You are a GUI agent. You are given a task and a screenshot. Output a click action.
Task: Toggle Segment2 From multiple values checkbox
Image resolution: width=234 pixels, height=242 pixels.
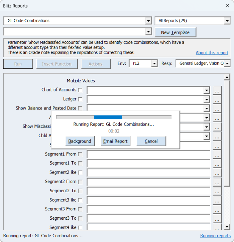[x=80, y=182]
